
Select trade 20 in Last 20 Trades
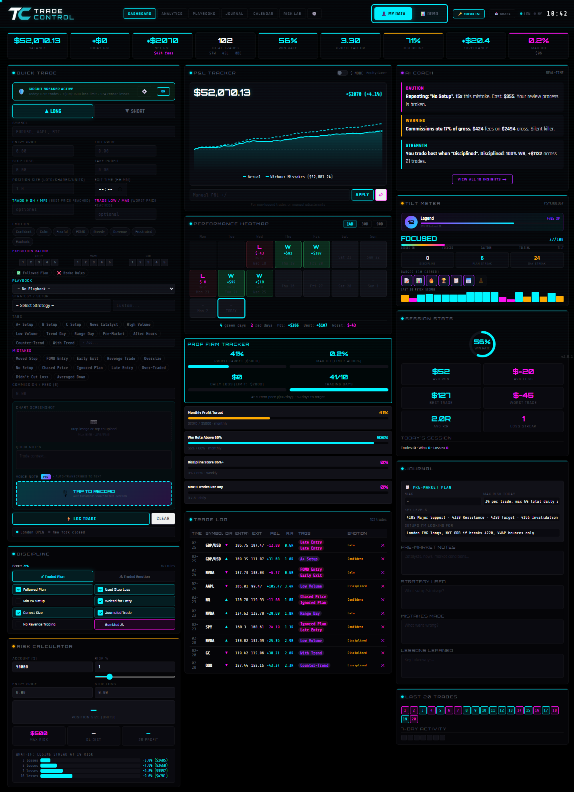[x=414, y=719]
